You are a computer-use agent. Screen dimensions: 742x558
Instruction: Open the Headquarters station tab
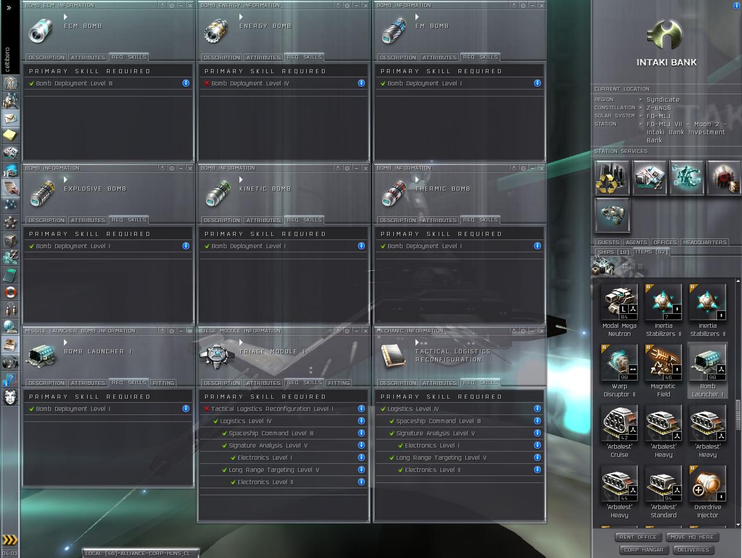pyautogui.click(x=705, y=242)
